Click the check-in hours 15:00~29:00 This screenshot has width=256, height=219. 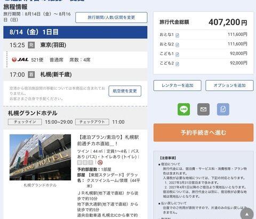(x=59, y=122)
